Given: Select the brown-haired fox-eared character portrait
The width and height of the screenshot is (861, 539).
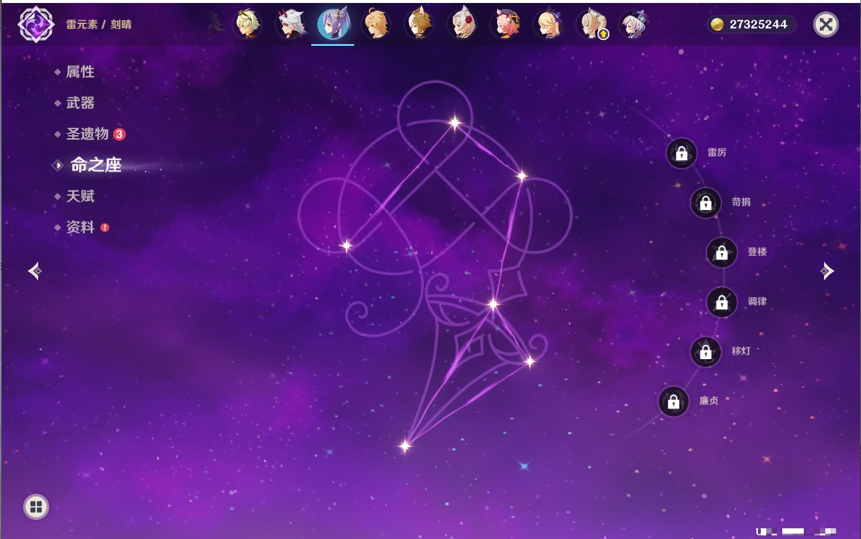Looking at the screenshot, I should (420, 24).
